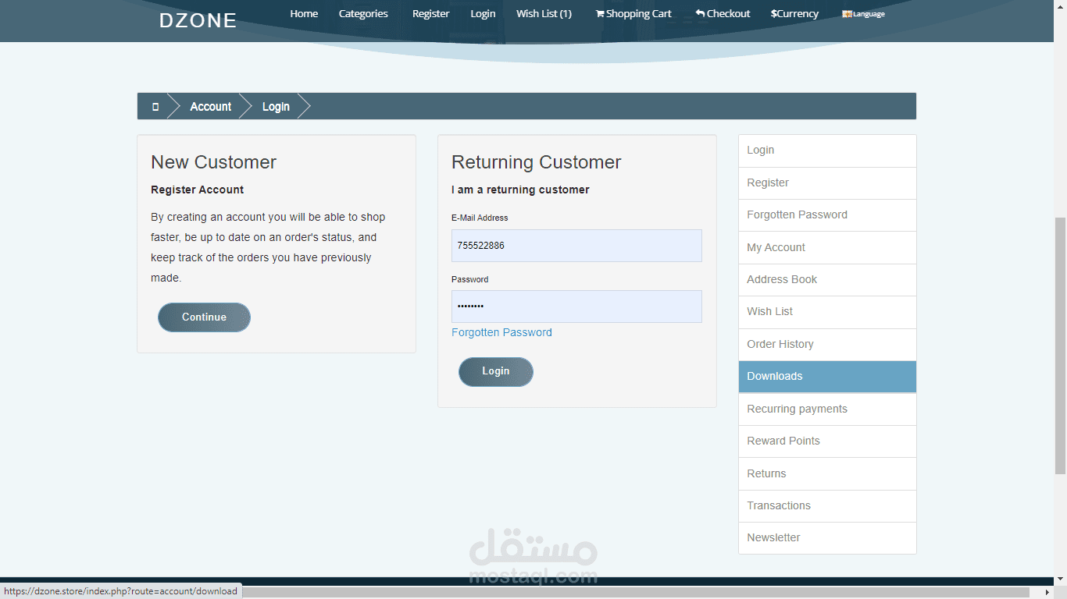Open the Language flag selector
Image resolution: width=1067 pixels, height=599 pixels.
pyautogui.click(x=863, y=14)
